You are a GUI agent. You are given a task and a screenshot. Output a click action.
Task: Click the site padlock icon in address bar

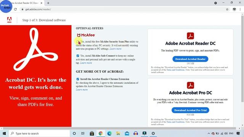pos(22,9)
